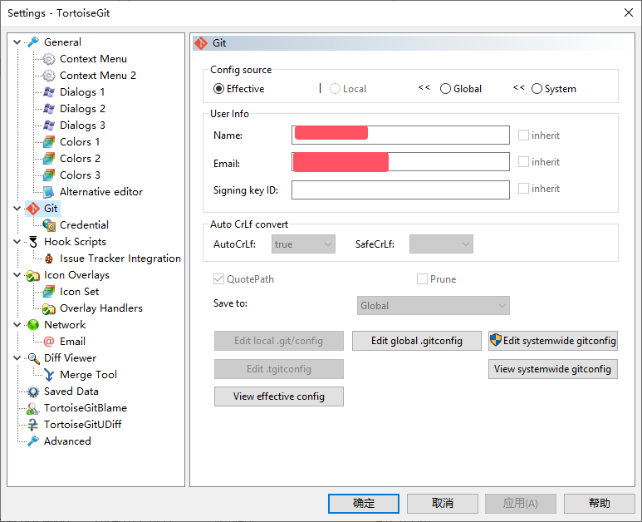Click the 确定 (OK) button
Screen dimensions: 642x522
(x=364, y=503)
